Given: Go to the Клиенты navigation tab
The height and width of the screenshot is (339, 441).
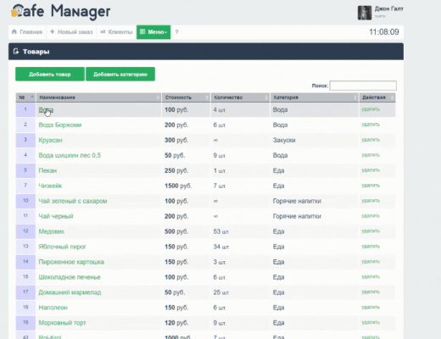Looking at the screenshot, I should pyautogui.click(x=116, y=32).
